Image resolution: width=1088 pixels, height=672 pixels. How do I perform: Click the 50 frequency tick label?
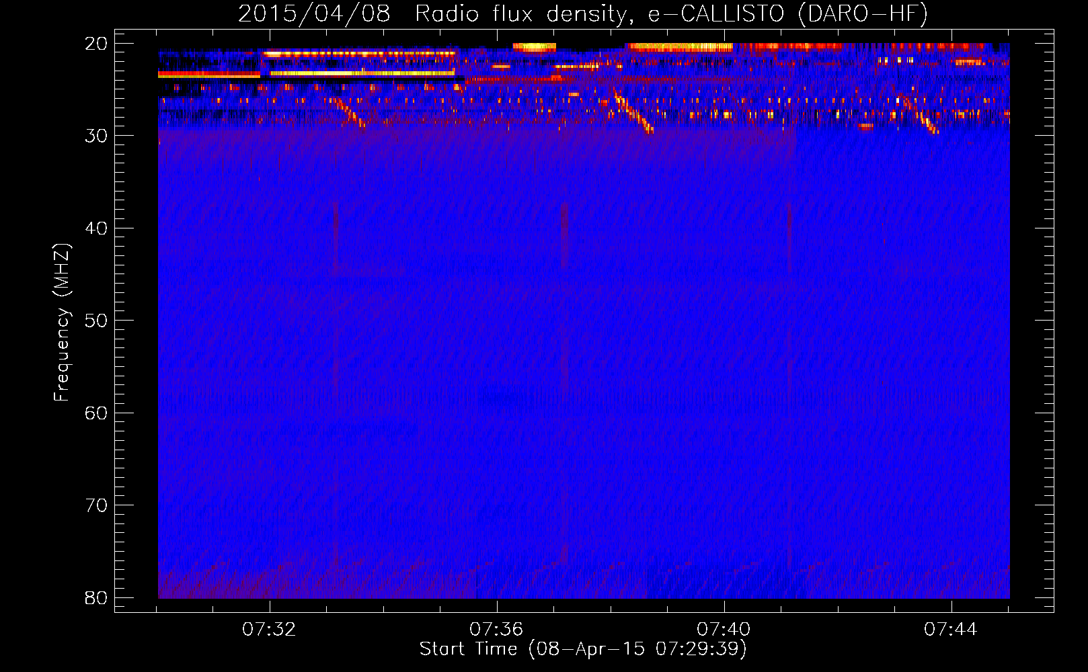click(x=96, y=321)
